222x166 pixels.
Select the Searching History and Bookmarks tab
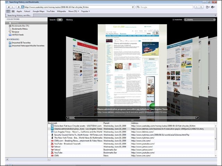pos(19,15)
